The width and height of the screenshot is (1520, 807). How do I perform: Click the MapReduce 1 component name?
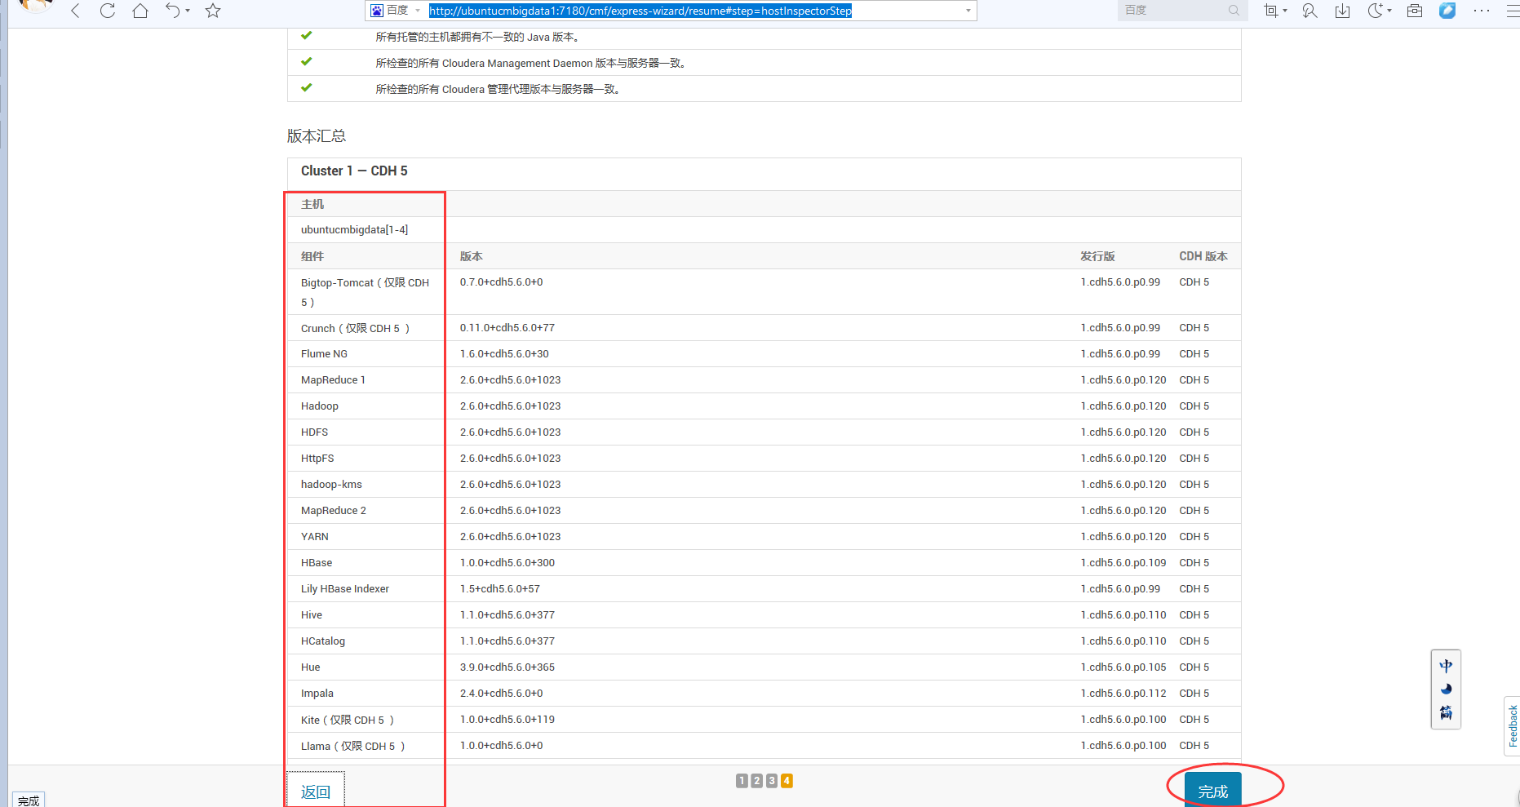point(333,379)
